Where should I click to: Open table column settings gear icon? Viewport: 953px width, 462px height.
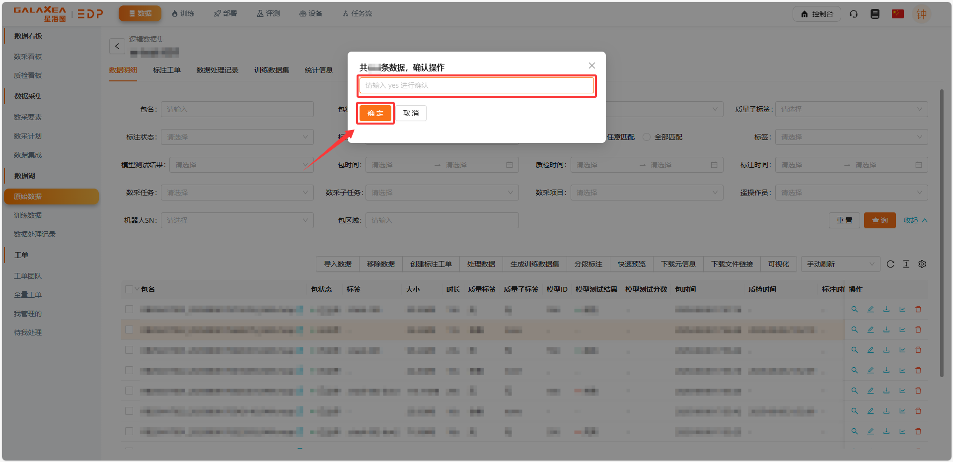[922, 264]
